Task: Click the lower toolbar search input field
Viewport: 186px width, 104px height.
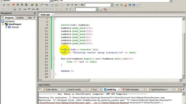Action: click(x=85, y=9)
